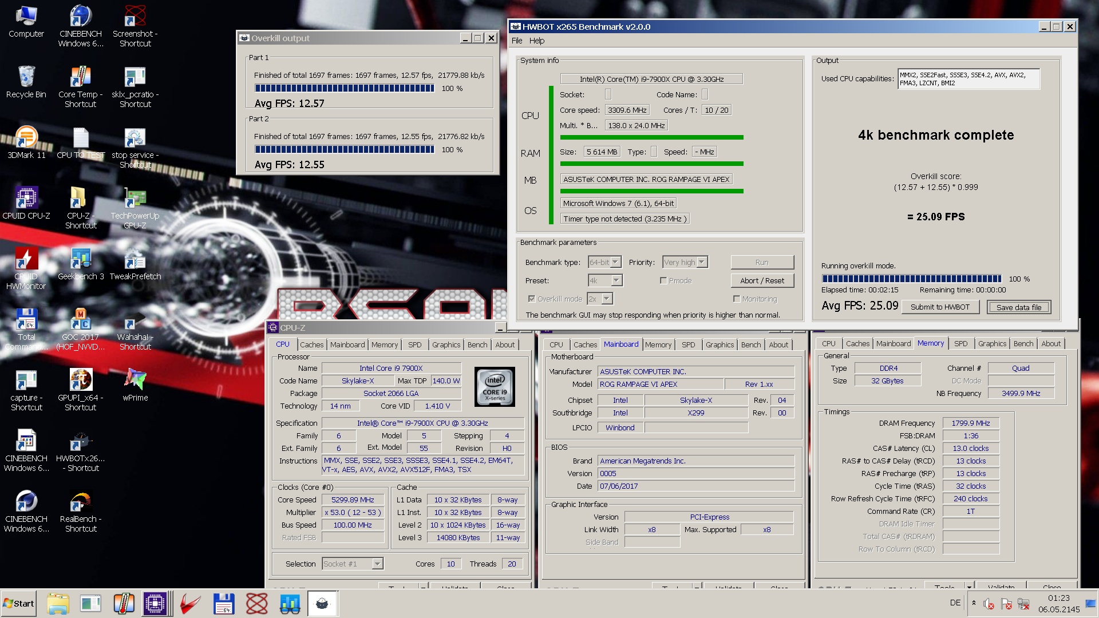The width and height of the screenshot is (1099, 618).
Task: Open the Benchmark type 64-bit dropdown
Action: point(604,262)
